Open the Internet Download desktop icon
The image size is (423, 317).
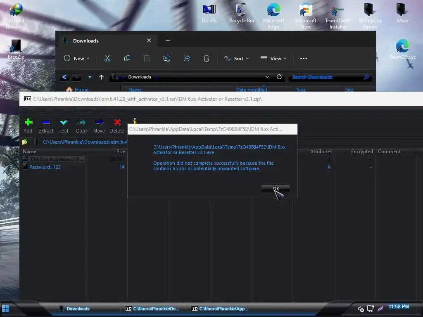pyautogui.click(x=16, y=16)
